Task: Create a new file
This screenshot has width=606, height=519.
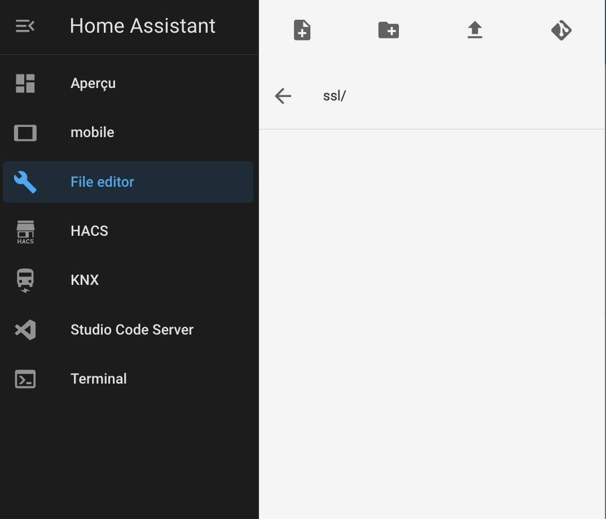Action: point(302,30)
